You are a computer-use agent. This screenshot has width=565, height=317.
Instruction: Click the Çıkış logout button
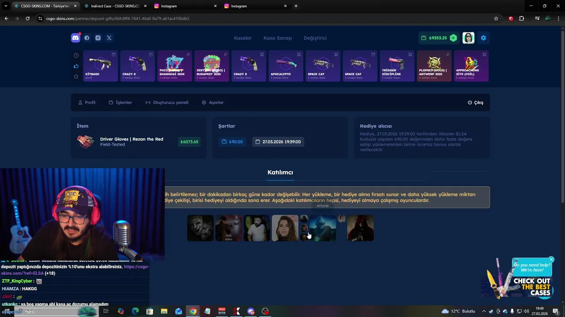[x=475, y=103]
